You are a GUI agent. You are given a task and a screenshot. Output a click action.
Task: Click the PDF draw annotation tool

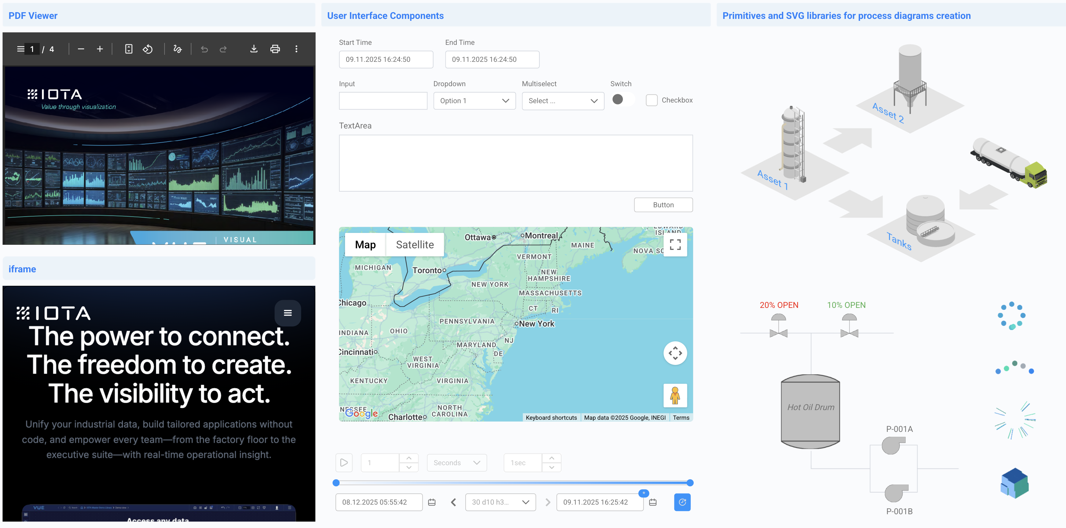click(x=178, y=49)
